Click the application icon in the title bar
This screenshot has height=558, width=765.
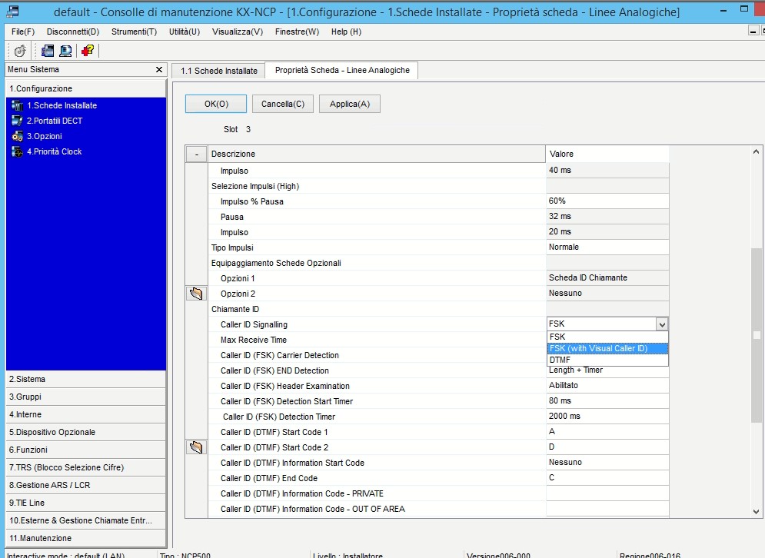pos(12,12)
